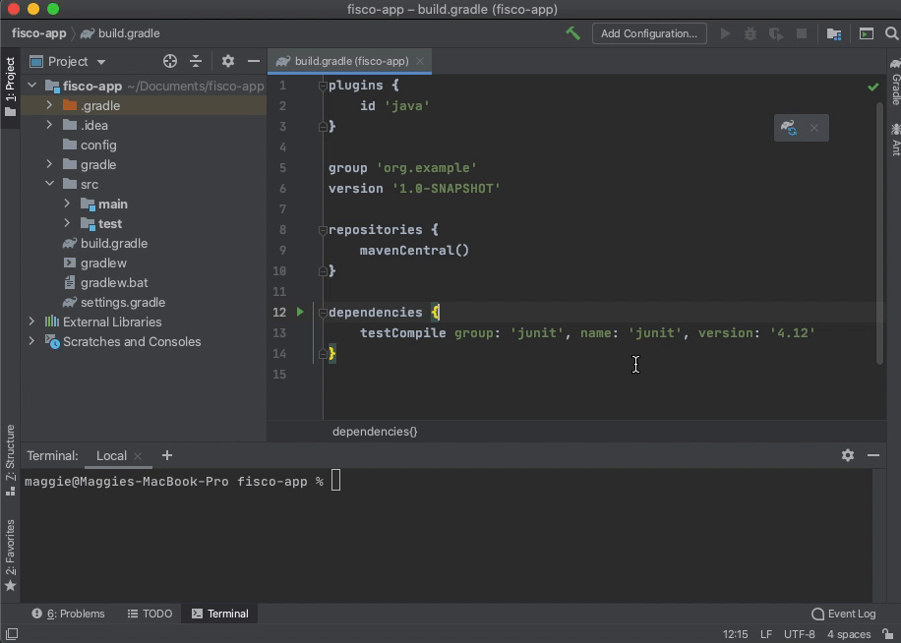Fold the repositories block on line 8
Viewport: 901px width, 643px height.
[x=323, y=230]
